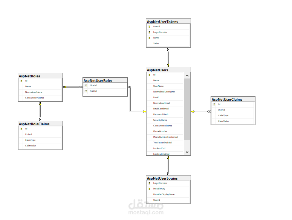This screenshot has width=292, height=220.
Task: Select the Name column in AspNetRoles
Action: pyautogui.click(x=40, y=86)
